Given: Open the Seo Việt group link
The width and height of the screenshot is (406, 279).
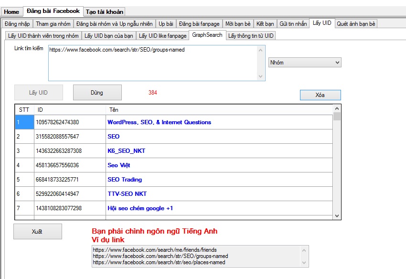Looking at the screenshot, I should (119, 165).
